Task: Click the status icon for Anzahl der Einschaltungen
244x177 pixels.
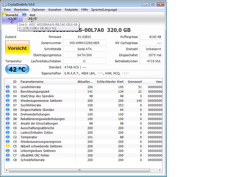Action: coord(8,123)
